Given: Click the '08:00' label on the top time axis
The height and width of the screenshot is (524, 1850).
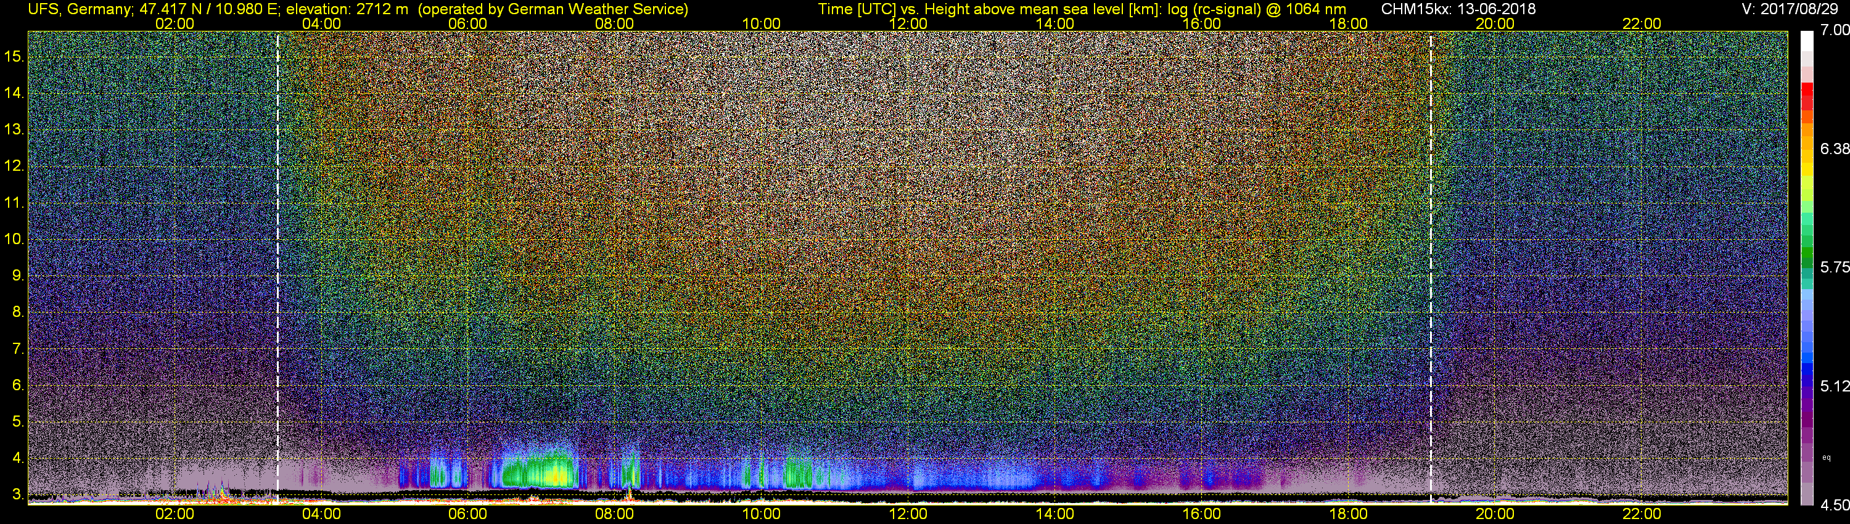Looking at the screenshot, I should point(615,23).
